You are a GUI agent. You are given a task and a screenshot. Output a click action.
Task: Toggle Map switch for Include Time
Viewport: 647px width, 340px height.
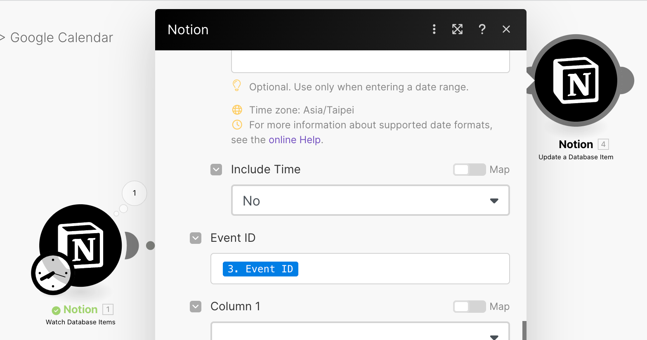click(x=469, y=170)
